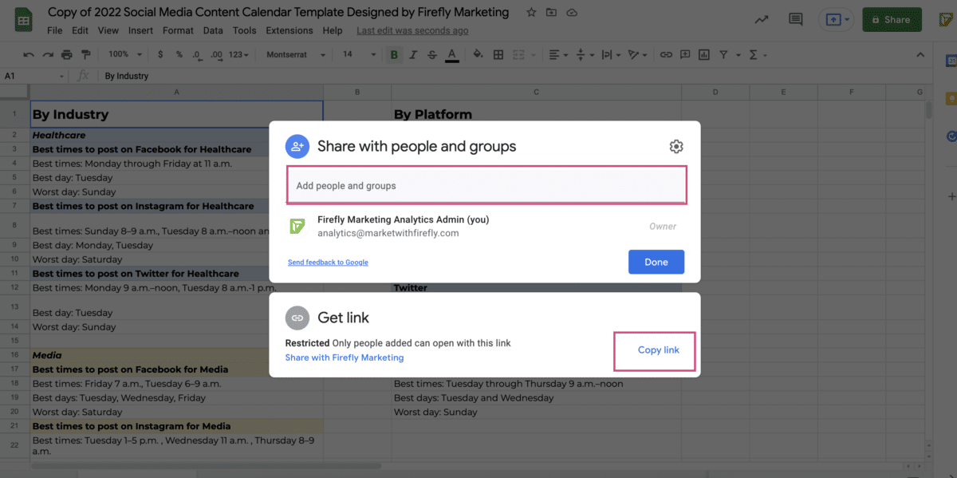Select the paint format tool
Image resolution: width=957 pixels, height=478 pixels.
click(x=86, y=55)
